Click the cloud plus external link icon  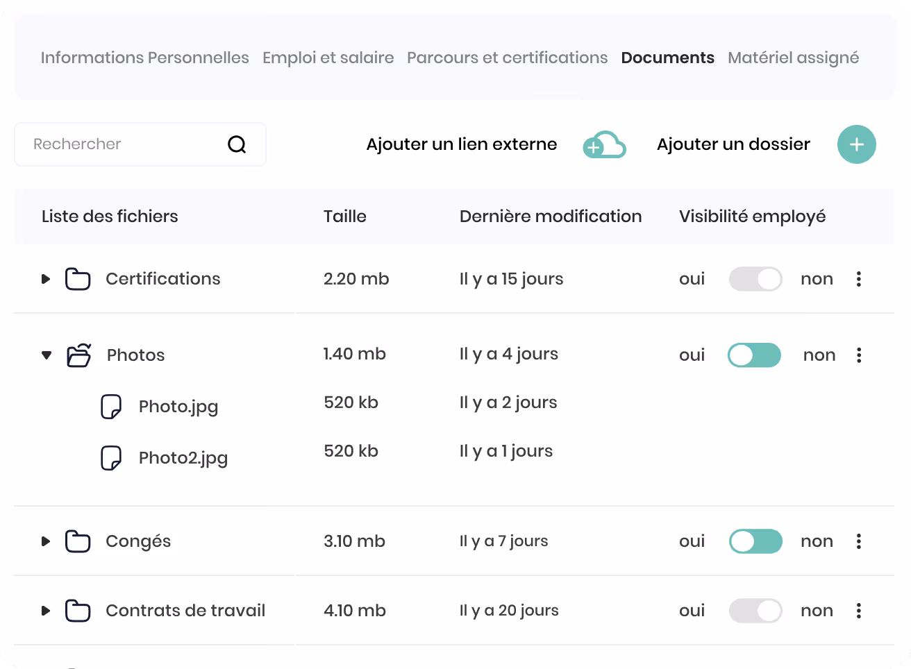tap(604, 144)
